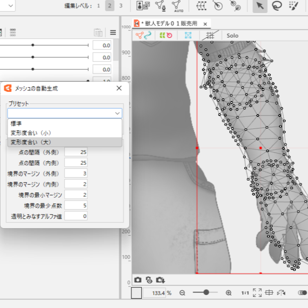The image size is (308, 308).
Task: Open the parameter panel hamburger menu
Action: click(113, 33)
